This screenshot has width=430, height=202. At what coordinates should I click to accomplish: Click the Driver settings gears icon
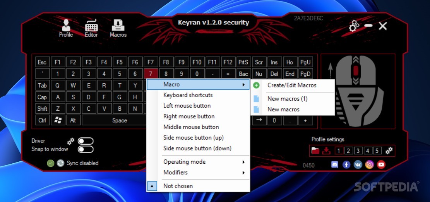[71, 141]
